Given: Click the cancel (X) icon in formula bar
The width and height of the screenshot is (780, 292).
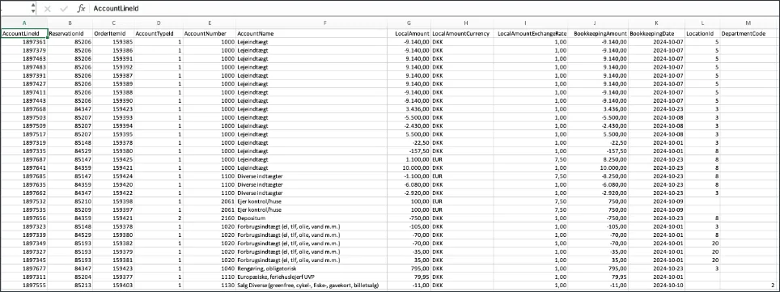Looking at the screenshot, I should coord(48,9).
